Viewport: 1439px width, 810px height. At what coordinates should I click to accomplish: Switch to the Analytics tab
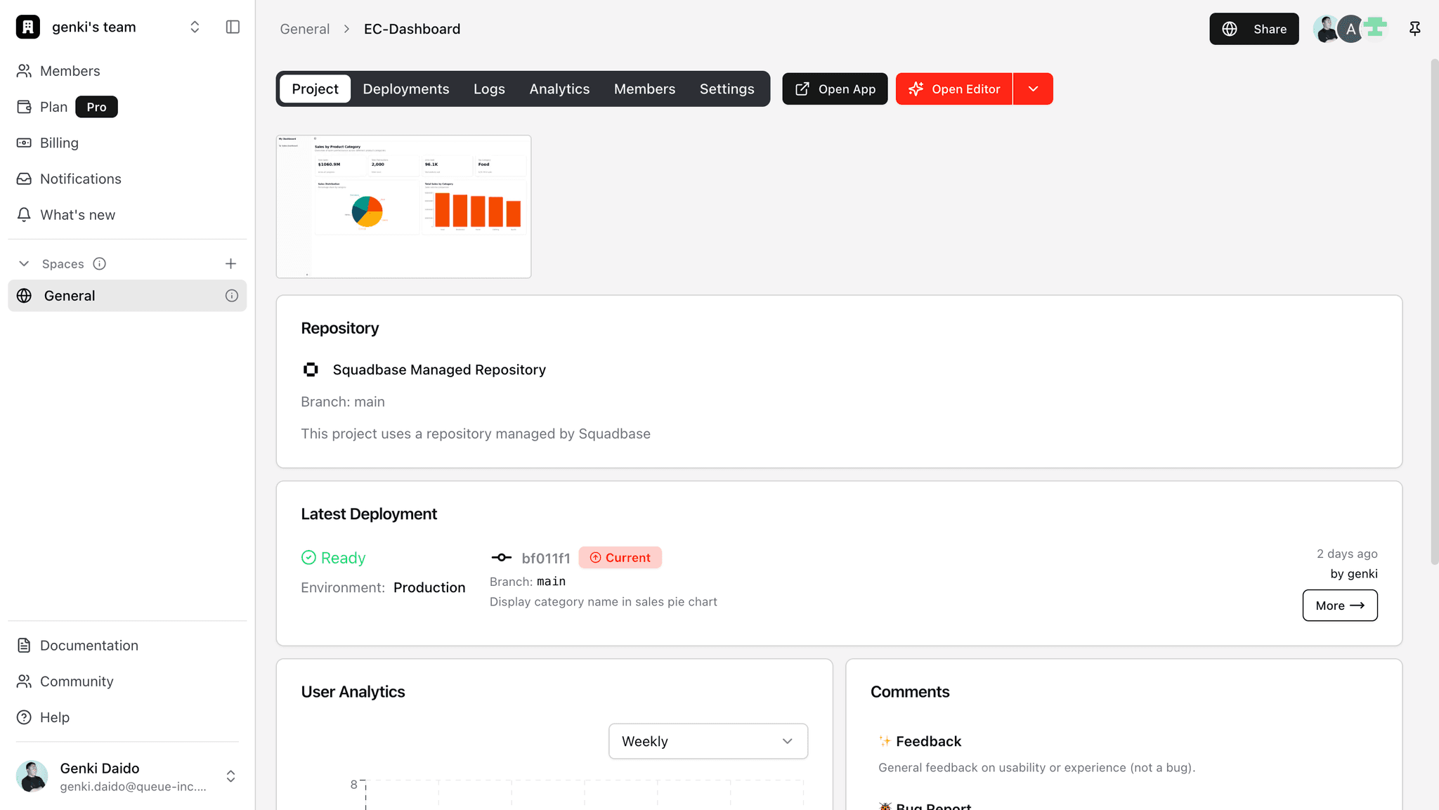click(x=559, y=89)
